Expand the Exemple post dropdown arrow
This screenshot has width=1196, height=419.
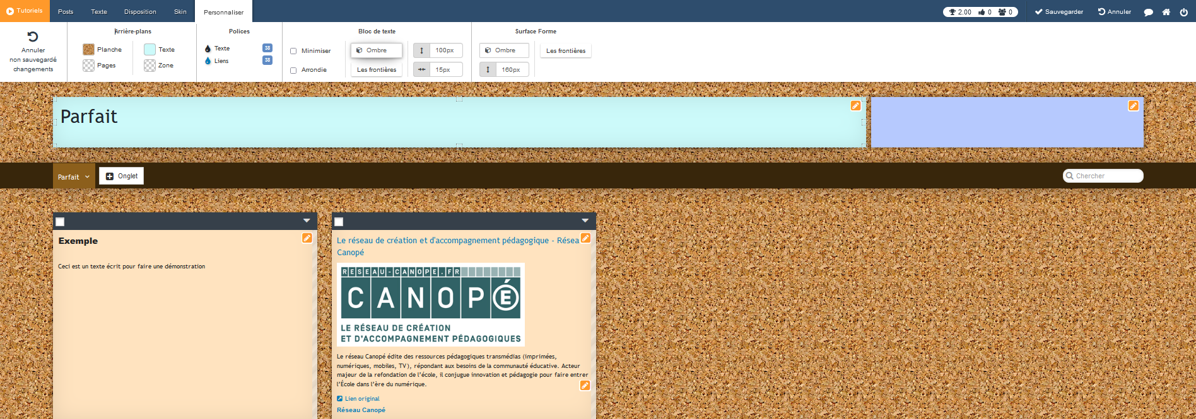(x=307, y=221)
